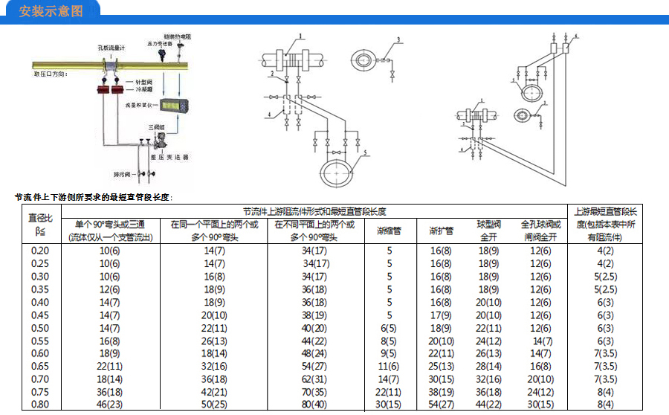Select the 62(31) table cell
669x415 pixels.
(314, 379)
